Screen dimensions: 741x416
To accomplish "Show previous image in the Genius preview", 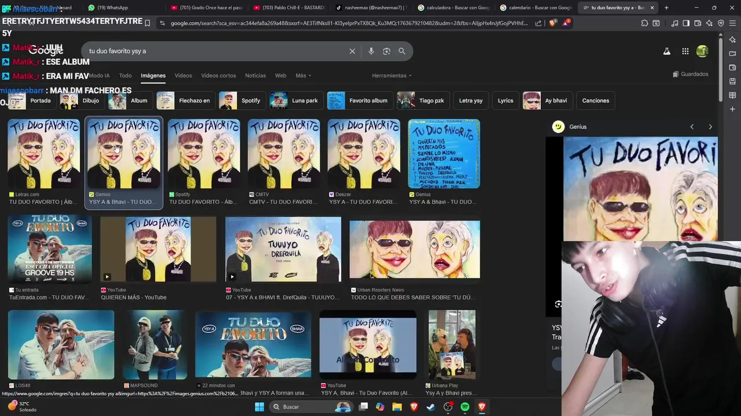I will (x=692, y=127).
